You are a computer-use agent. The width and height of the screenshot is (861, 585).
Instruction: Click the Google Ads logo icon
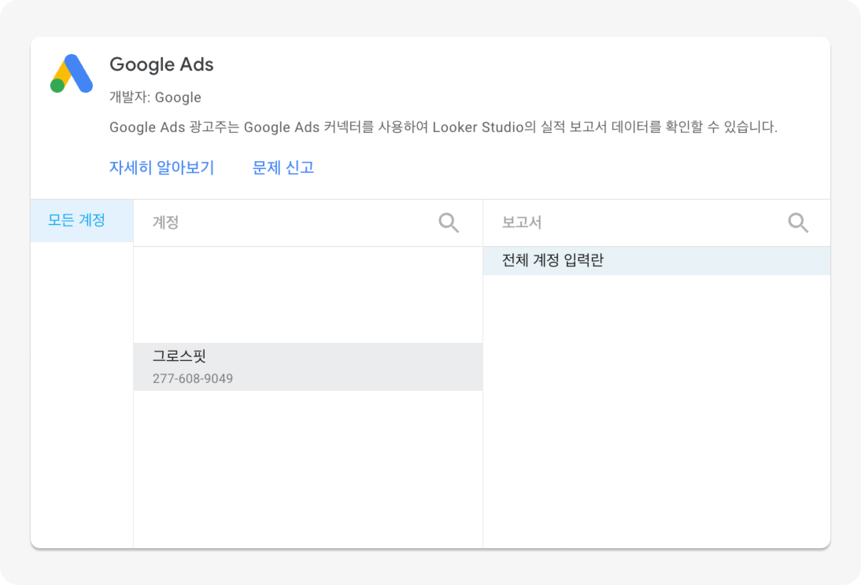click(72, 73)
